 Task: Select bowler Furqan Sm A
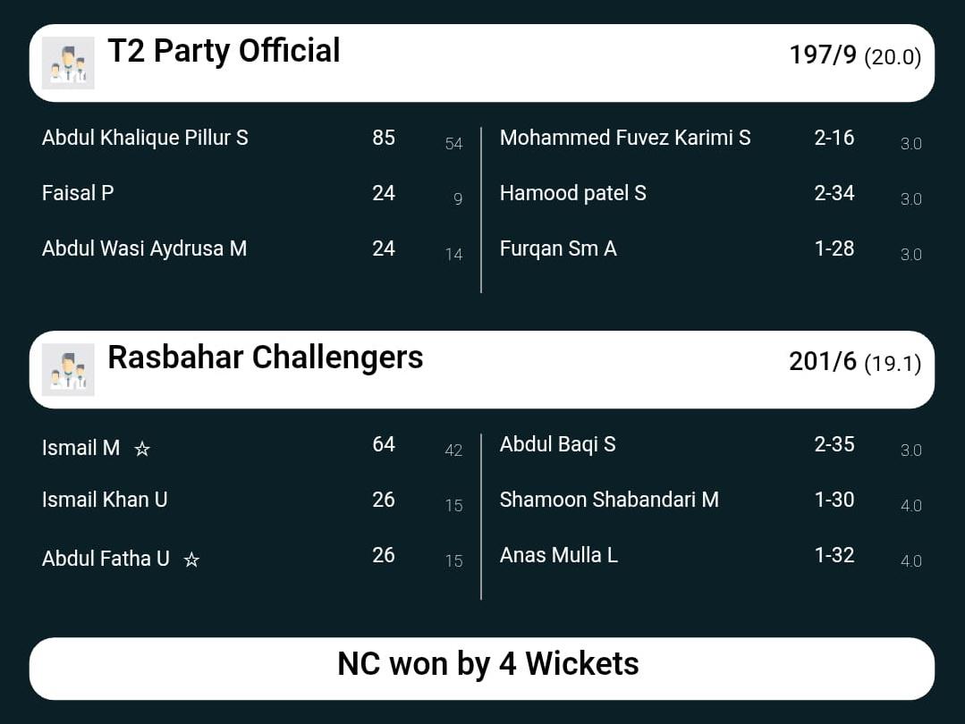point(558,248)
